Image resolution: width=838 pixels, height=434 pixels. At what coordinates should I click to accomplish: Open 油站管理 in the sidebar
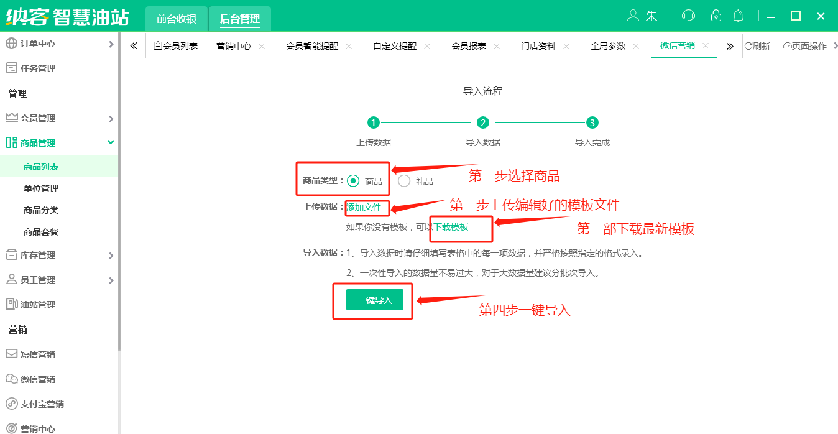[38, 305]
